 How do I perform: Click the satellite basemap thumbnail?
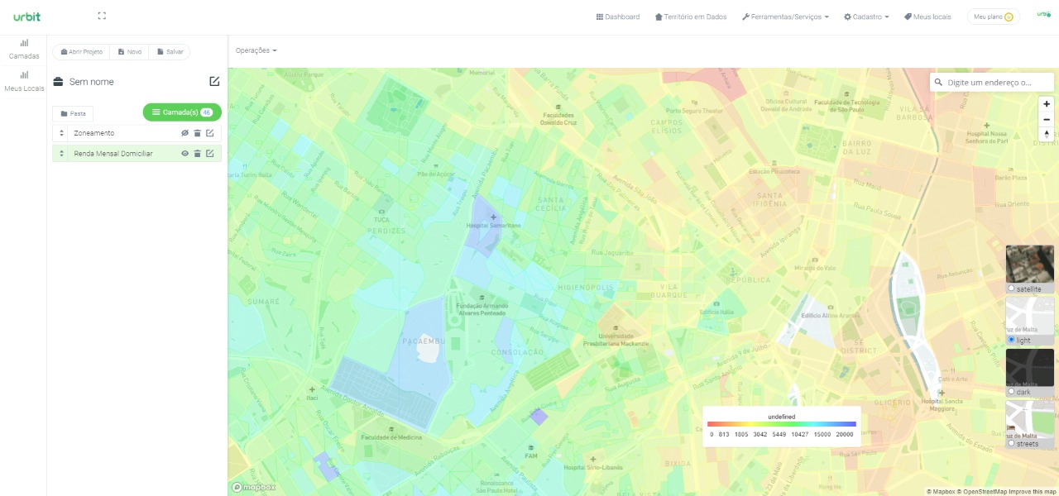tap(1030, 265)
